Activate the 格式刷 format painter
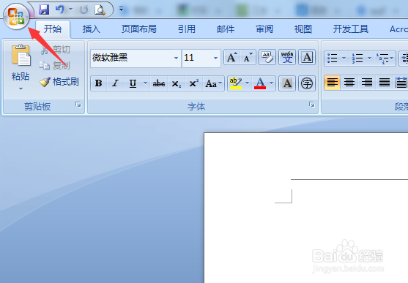Screen dimensions: 408x283 (59, 82)
